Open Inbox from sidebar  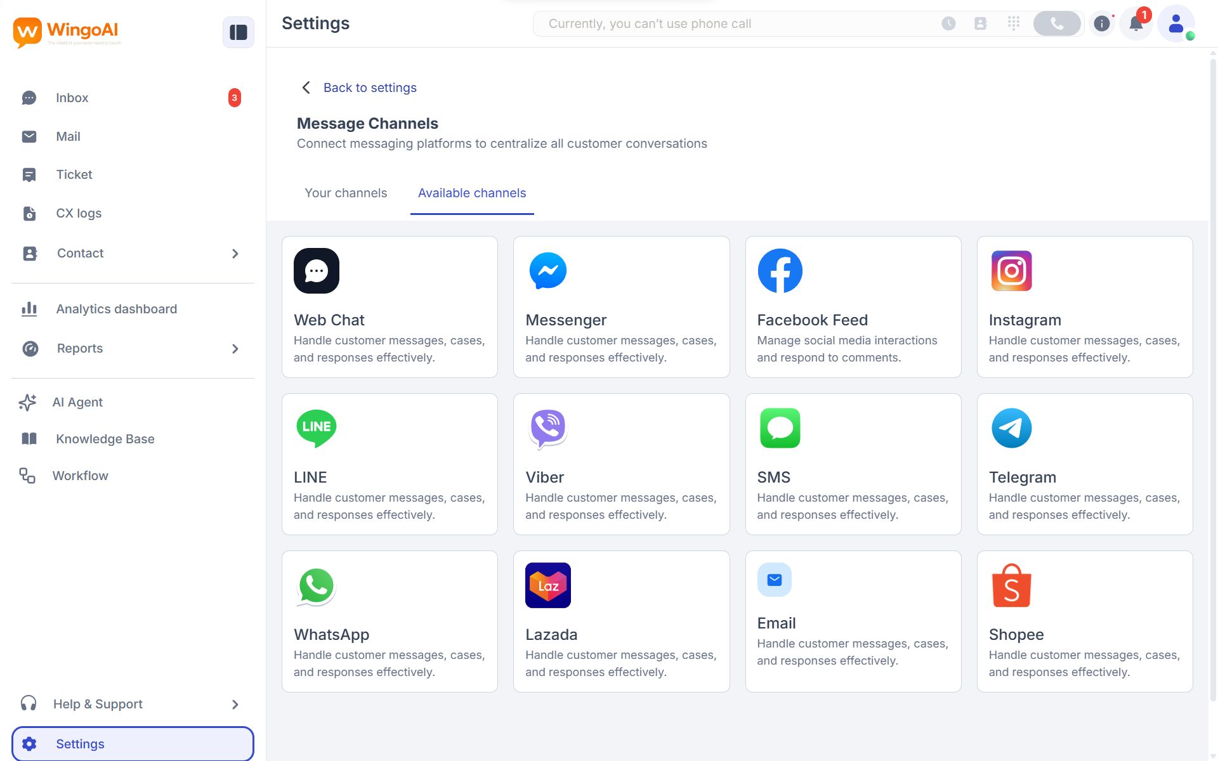click(72, 98)
